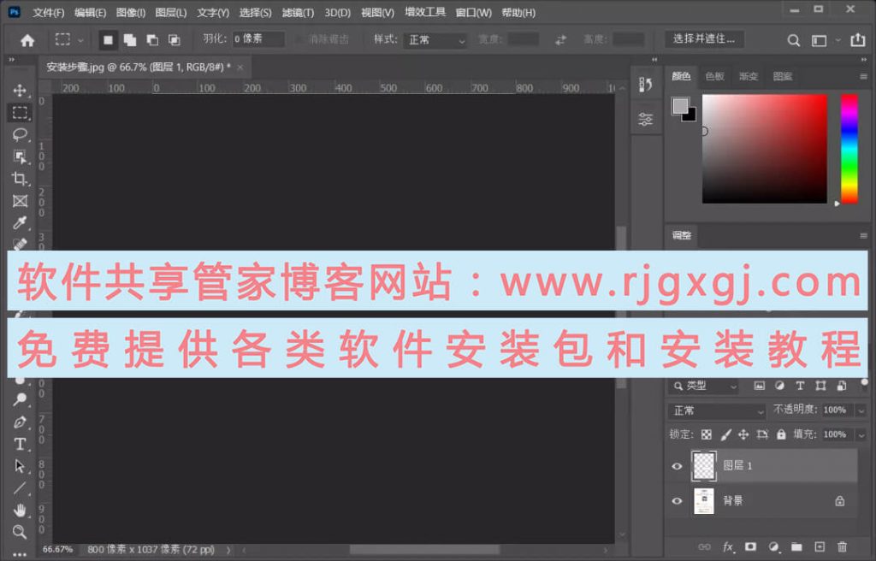The height and width of the screenshot is (561, 876).
Task: Toggle lock all padlock
Action: [x=781, y=434]
